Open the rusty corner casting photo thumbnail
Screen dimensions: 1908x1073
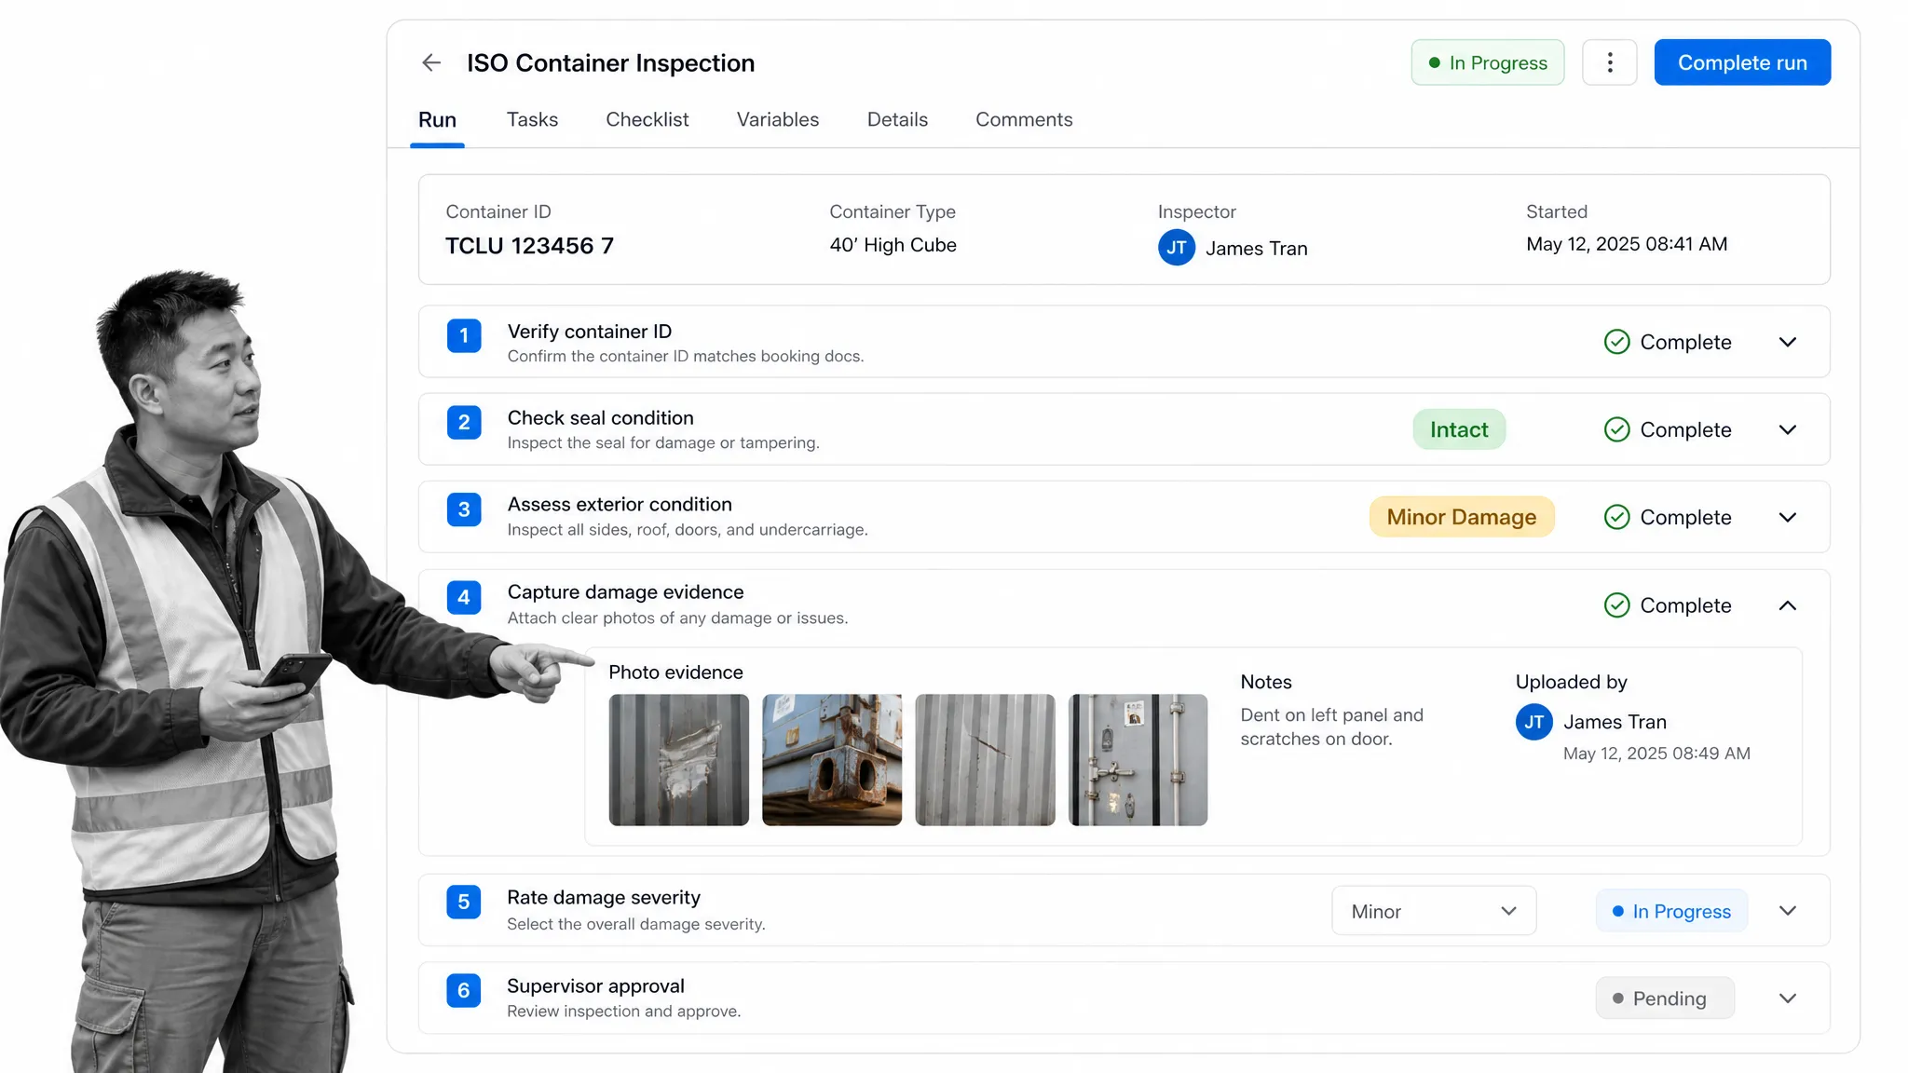[x=832, y=760]
